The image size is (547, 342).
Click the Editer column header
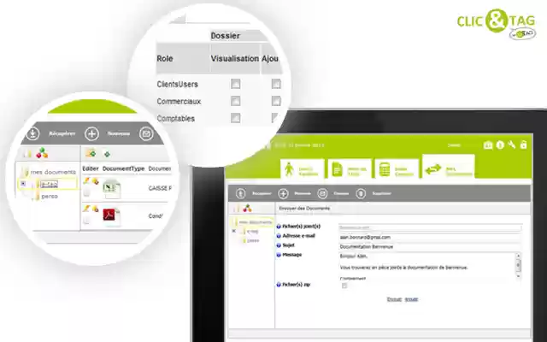tap(91, 168)
